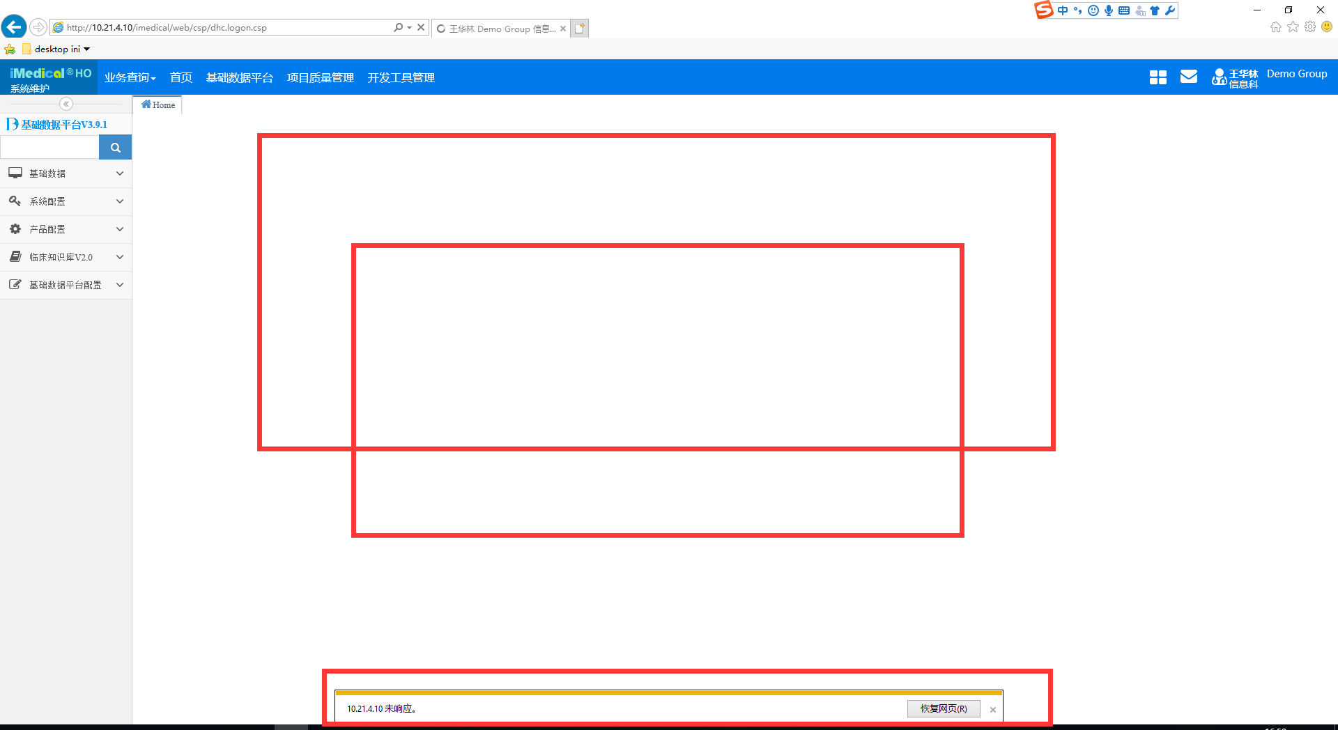Expand the 基础数据平台配置 chevron
1338x730 pixels.
pos(120,285)
